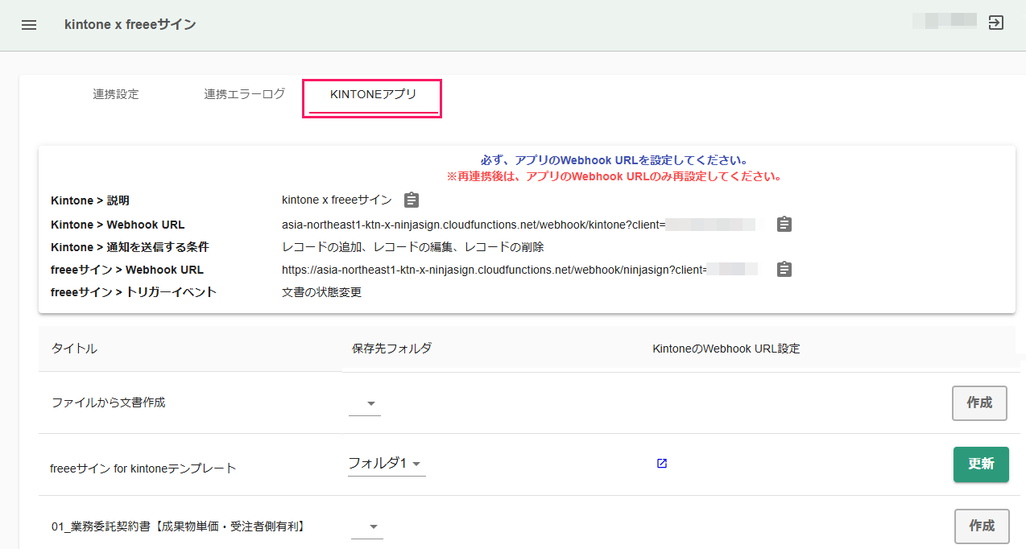Copy the Kintone Webhook URL via clipboard icon
Image resolution: width=1026 pixels, height=549 pixels.
click(x=784, y=225)
